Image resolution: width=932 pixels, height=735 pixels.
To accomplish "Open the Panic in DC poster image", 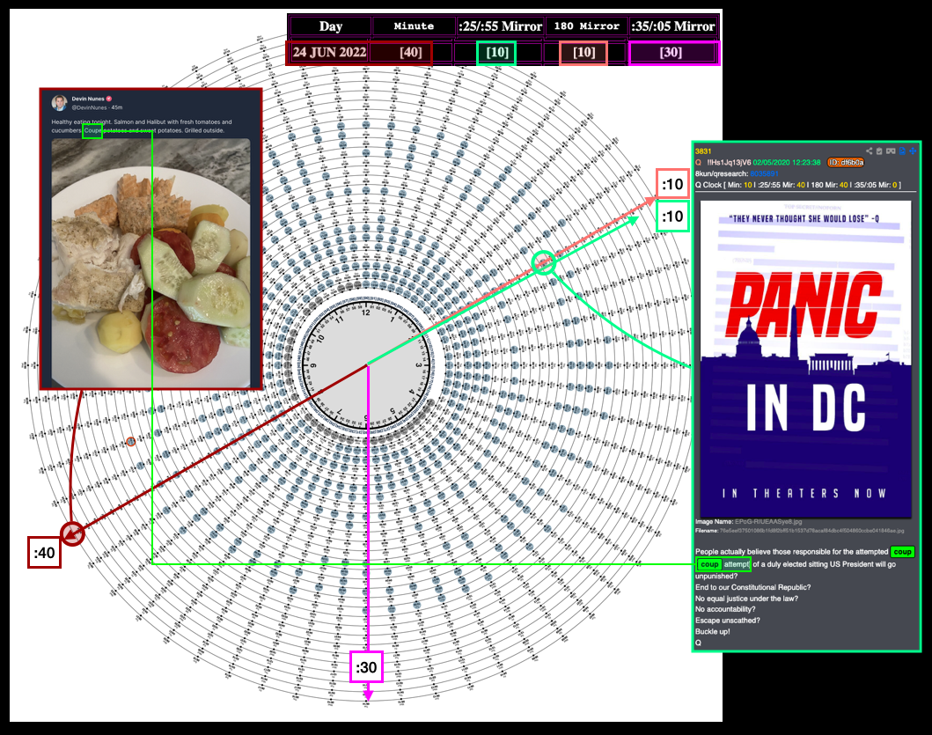I will coord(806,359).
